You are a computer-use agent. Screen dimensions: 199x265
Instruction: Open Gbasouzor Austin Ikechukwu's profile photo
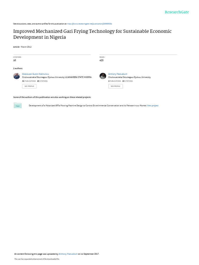(x=17, y=76)
